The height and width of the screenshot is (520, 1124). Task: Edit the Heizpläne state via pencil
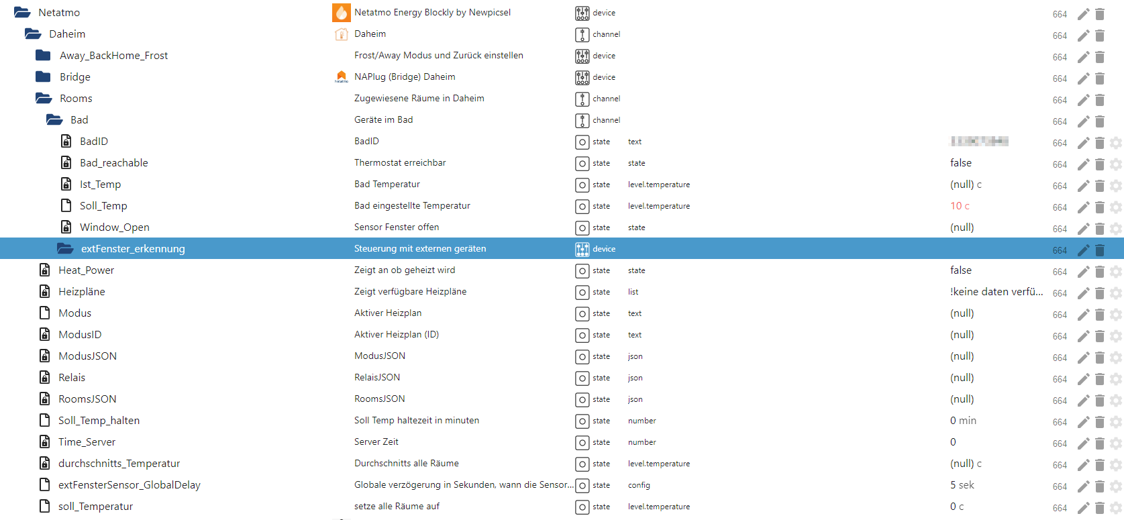tap(1083, 293)
